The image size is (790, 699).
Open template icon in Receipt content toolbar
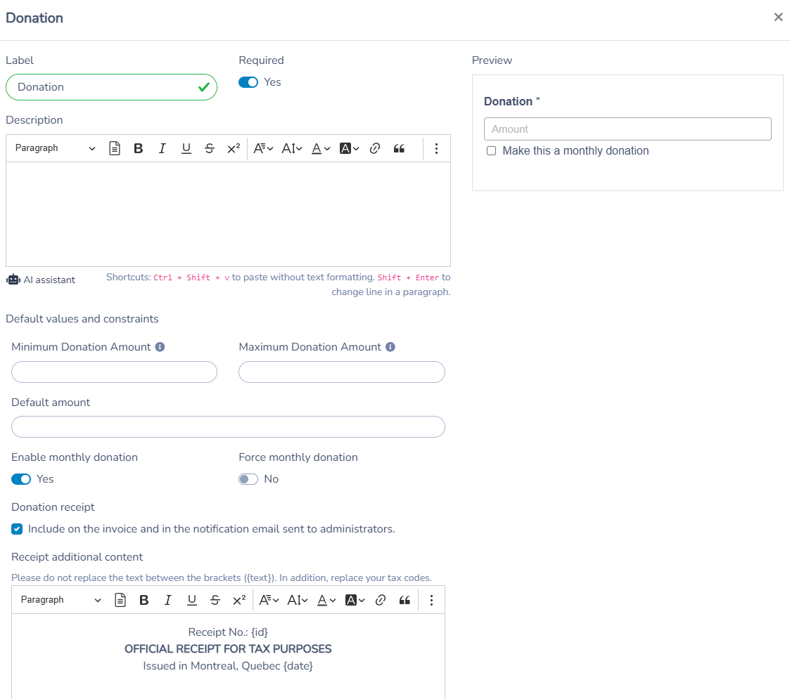pyautogui.click(x=120, y=600)
